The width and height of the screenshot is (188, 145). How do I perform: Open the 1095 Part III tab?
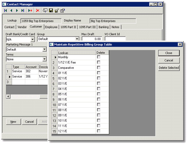(x=87, y=27)
